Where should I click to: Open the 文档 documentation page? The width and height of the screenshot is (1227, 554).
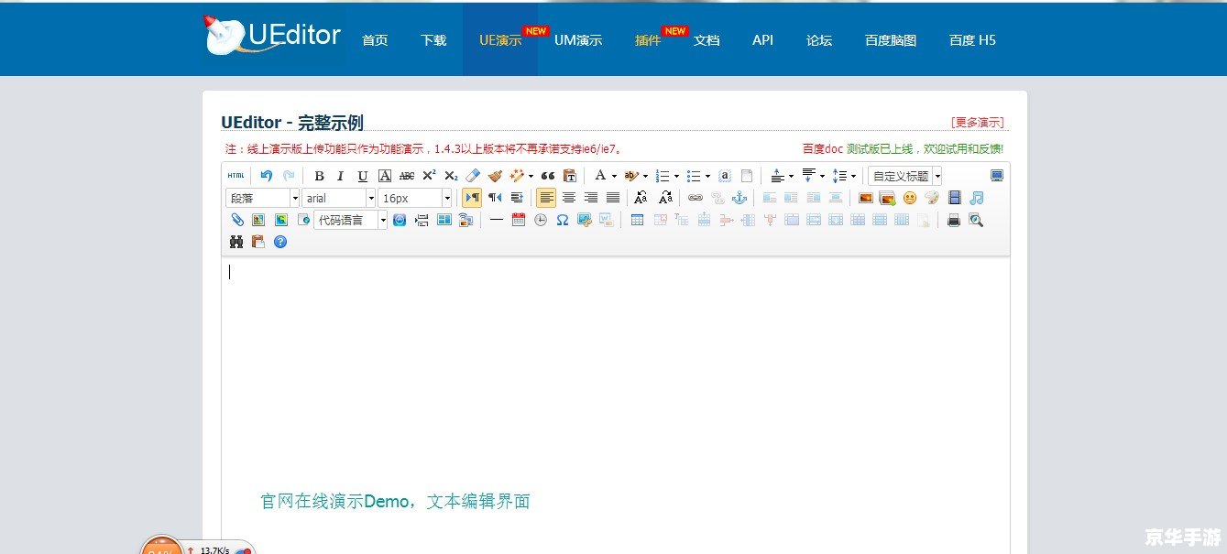[707, 40]
